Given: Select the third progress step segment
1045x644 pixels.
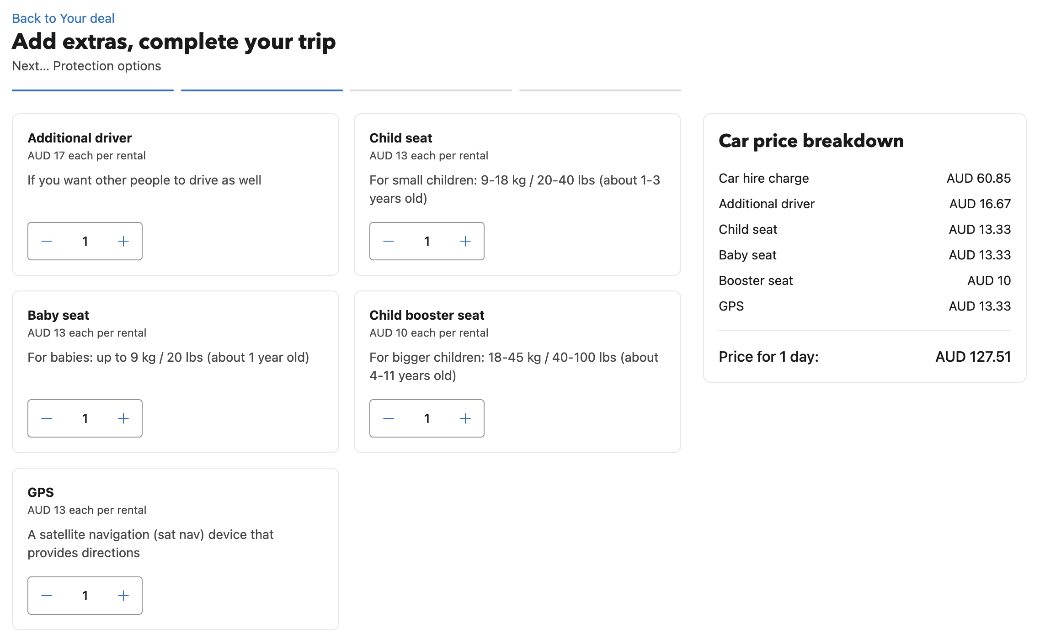Looking at the screenshot, I should point(431,90).
